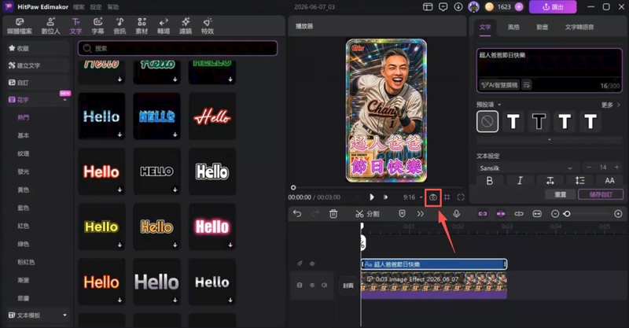Image resolution: width=629 pixels, height=328 pixels.
Task: Expand more text presets with 更多
Action: point(611,105)
